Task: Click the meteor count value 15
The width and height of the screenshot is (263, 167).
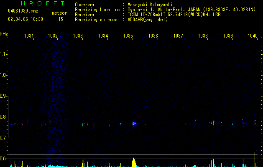Action: (x=61, y=19)
